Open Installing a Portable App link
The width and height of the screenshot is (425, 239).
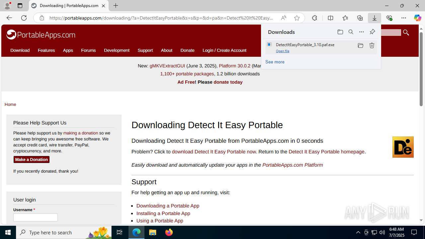[x=163, y=213]
